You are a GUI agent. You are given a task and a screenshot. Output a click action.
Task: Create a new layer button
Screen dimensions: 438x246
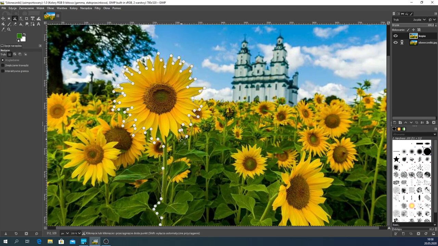point(395,122)
